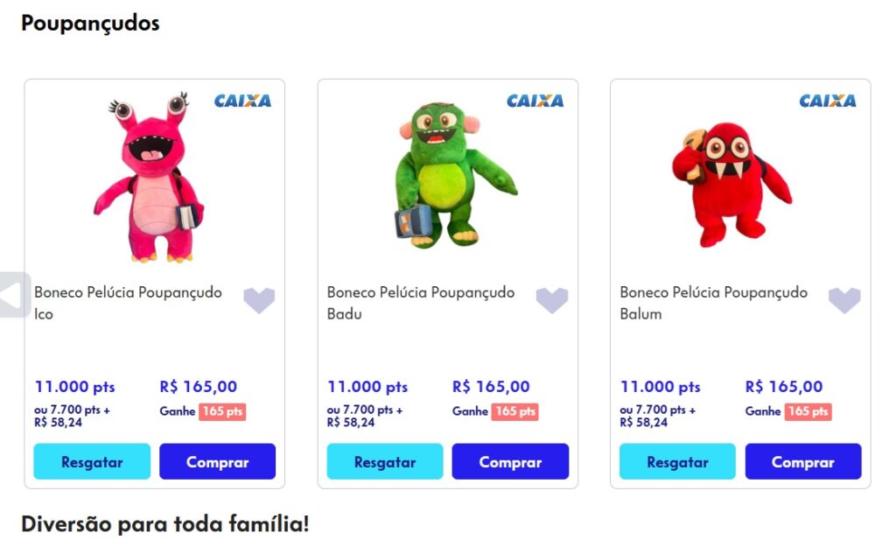Click the CAIXA logo on Ico card

point(242,101)
